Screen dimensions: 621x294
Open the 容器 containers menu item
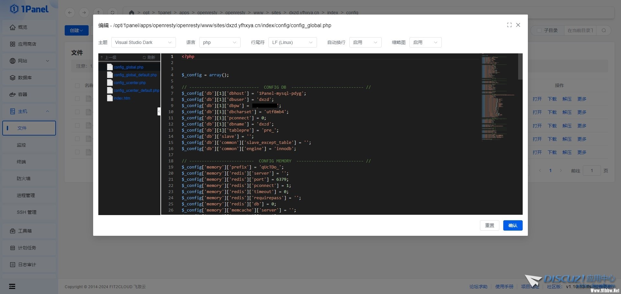pyautogui.click(x=23, y=94)
